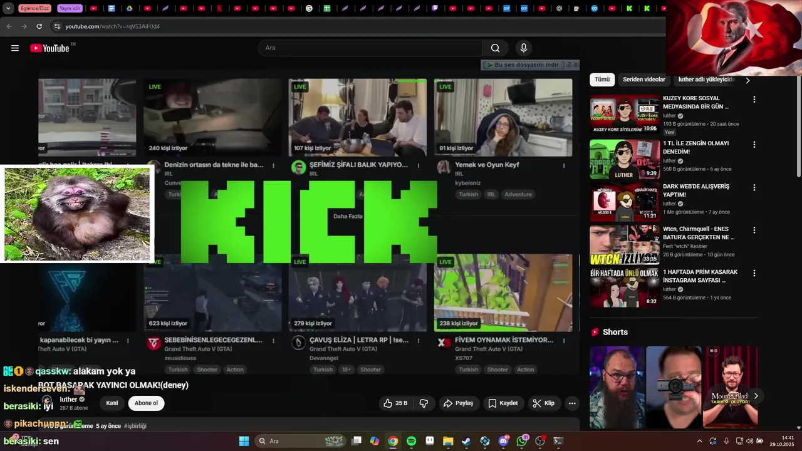The image size is (802, 451).
Task: Share the video via Paylaş
Action: [458, 403]
